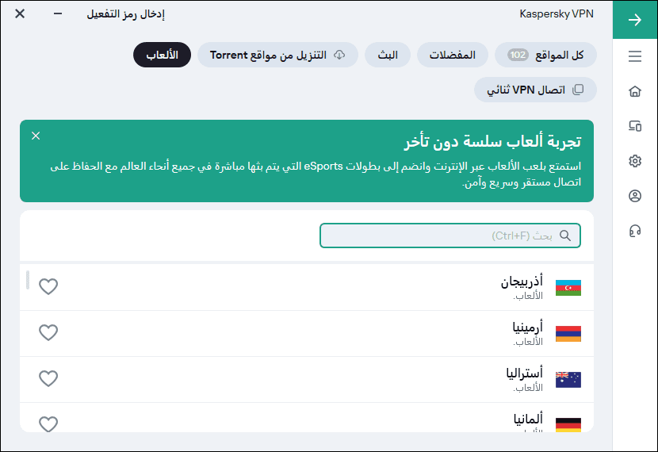Favorite Armenia with heart icon
Image resolution: width=658 pixels, height=452 pixels.
[48, 333]
